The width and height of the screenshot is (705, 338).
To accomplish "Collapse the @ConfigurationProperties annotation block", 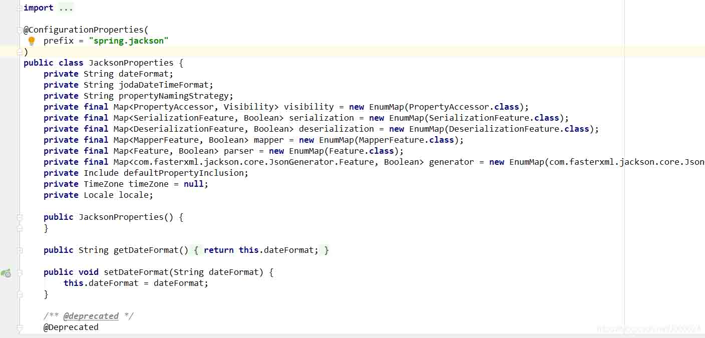I will pyautogui.click(x=19, y=29).
